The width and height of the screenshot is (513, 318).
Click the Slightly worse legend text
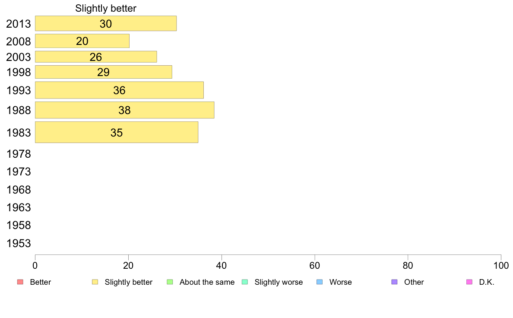coord(279,282)
